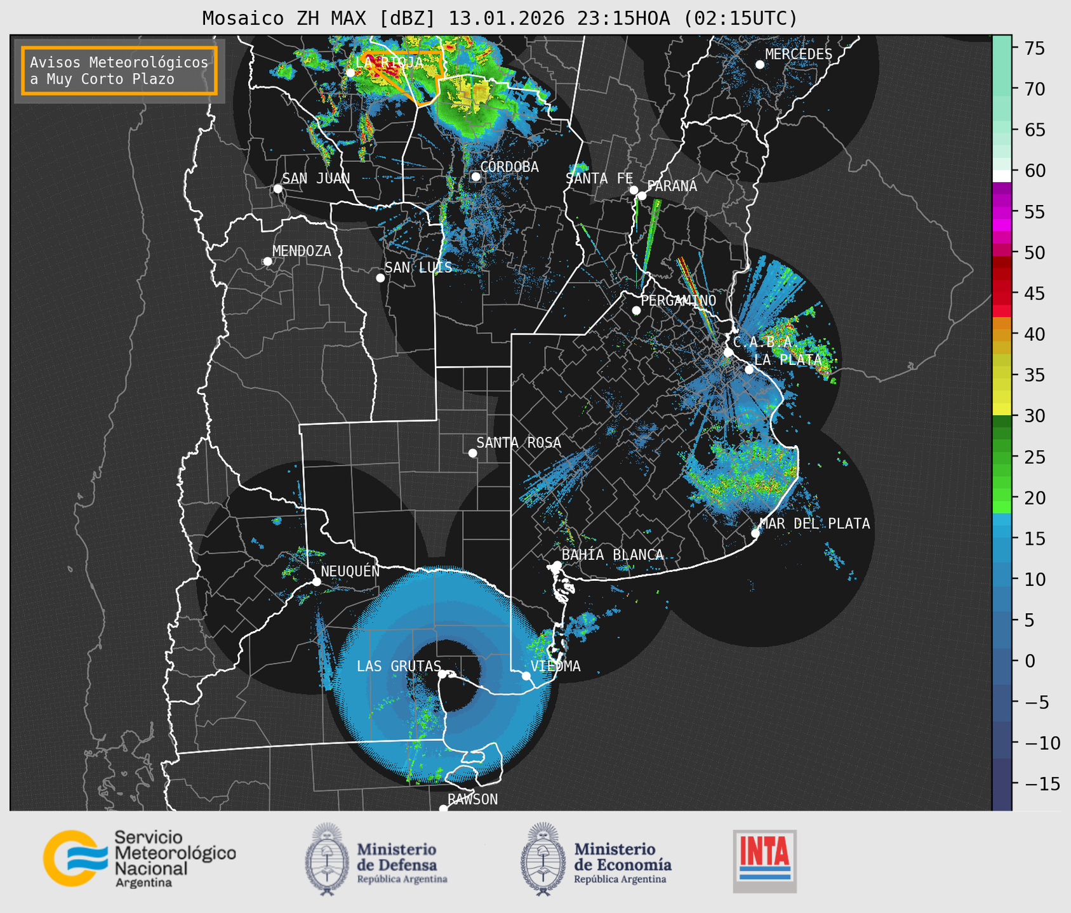Image resolution: width=1071 pixels, height=913 pixels.
Task: Click the MAR DEL PLATA city label
Action: click(815, 524)
